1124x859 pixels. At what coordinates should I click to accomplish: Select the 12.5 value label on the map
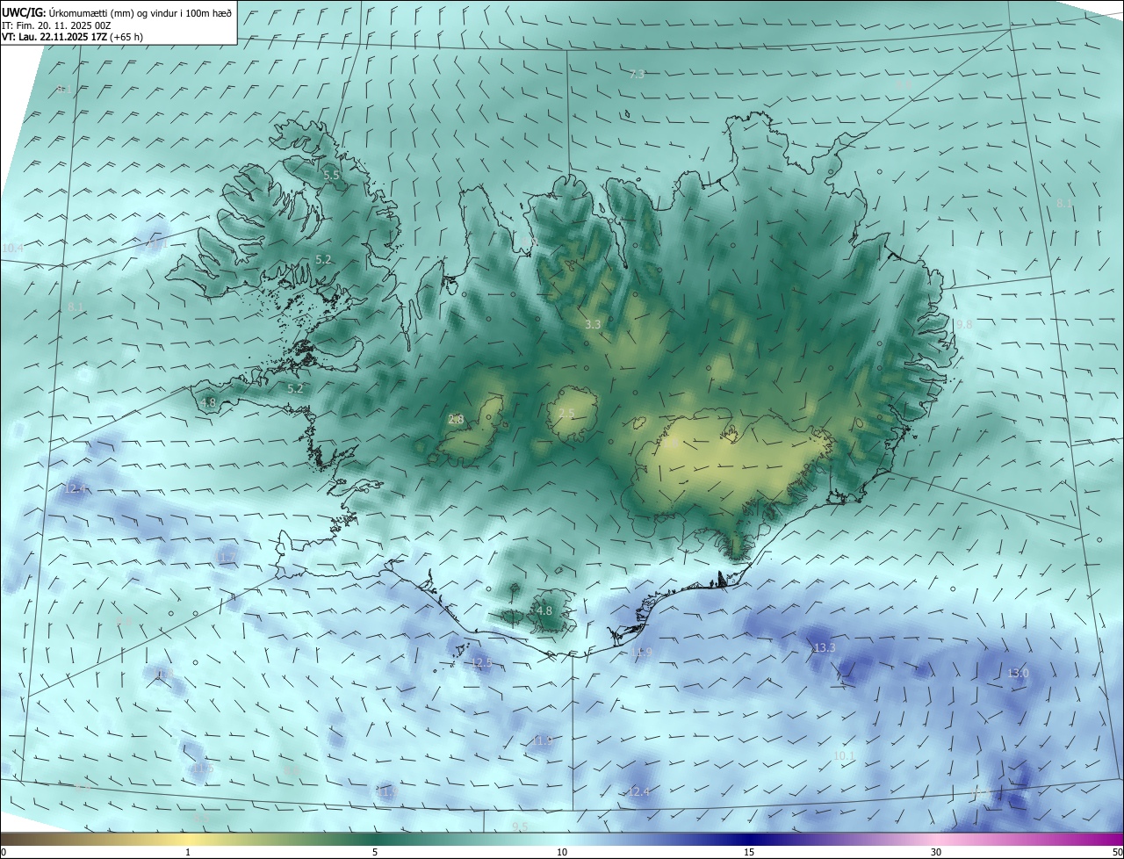(482, 662)
